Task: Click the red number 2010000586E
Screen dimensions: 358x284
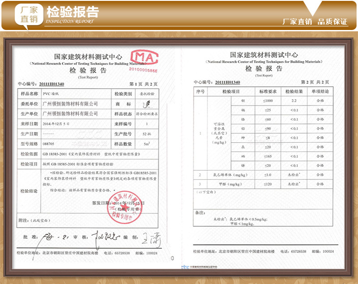Action: click(143, 70)
